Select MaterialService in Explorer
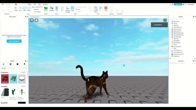This screenshot has height=110, width=196. point(177,27)
